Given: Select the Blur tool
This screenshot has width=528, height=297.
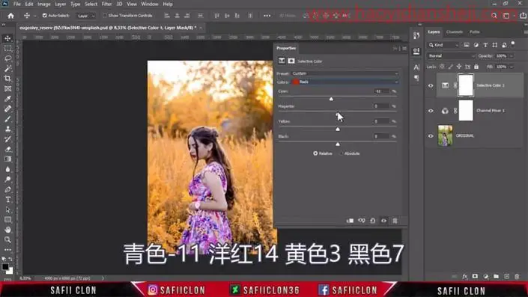Looking at the screenshot, I should (7, 169).
